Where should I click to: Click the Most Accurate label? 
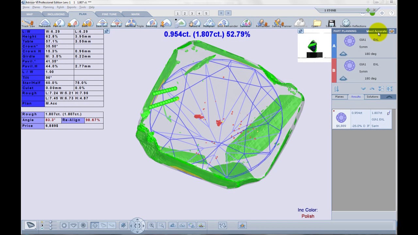377,31
